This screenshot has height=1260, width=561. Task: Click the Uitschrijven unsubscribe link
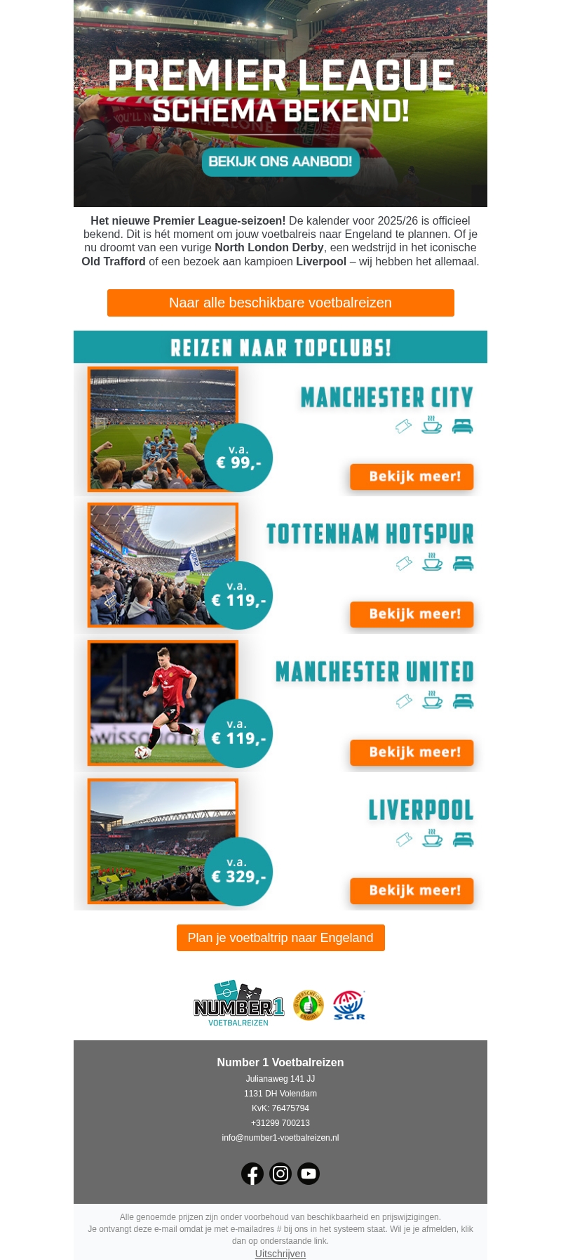[280, 1254]
